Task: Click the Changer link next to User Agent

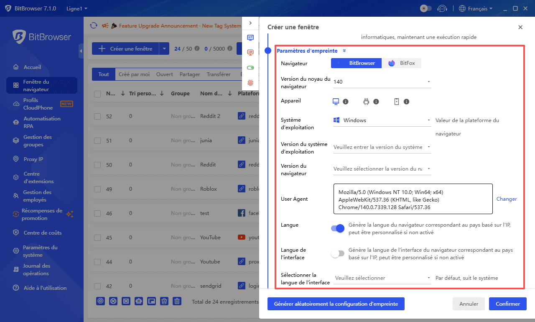Action: click(x=507, y=199)
